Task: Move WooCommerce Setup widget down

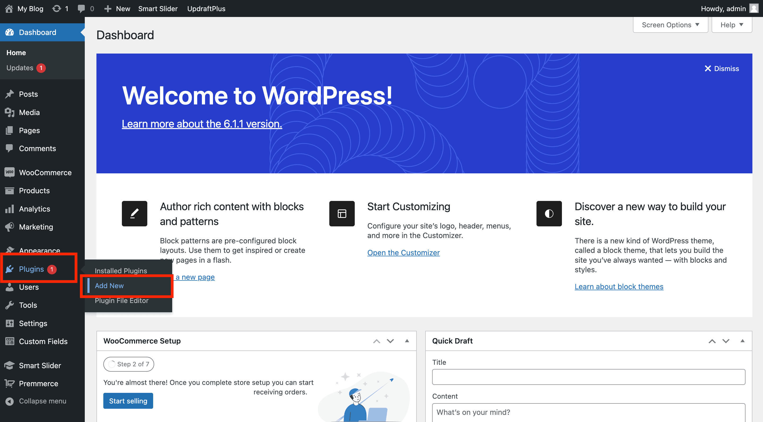Action: (391, 341)
